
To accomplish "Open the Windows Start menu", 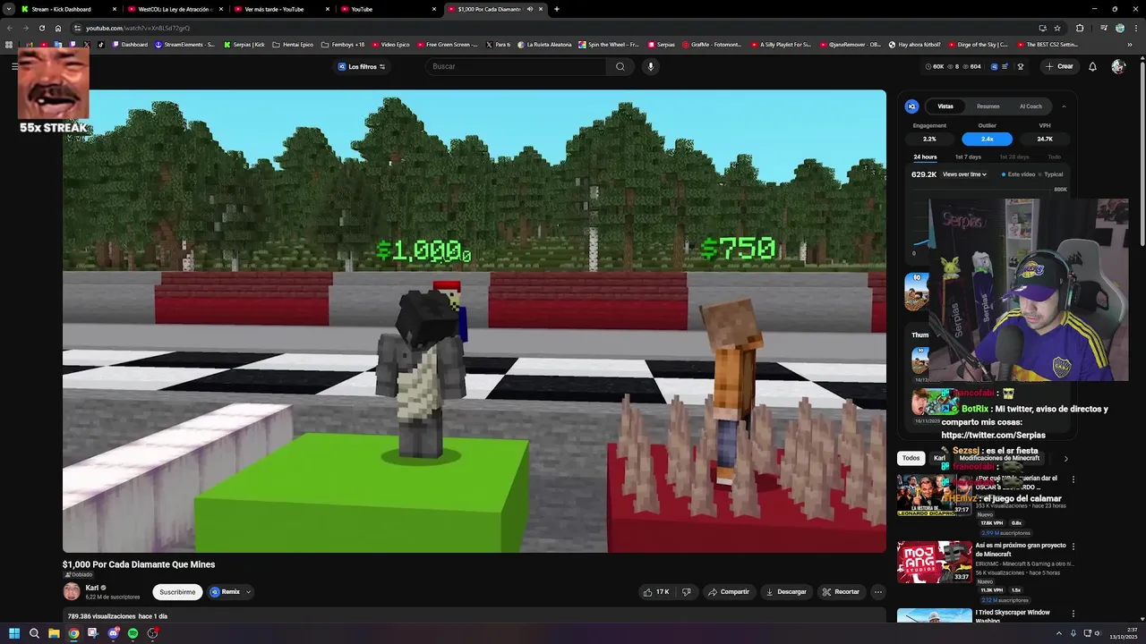I will tap(14, 633).
